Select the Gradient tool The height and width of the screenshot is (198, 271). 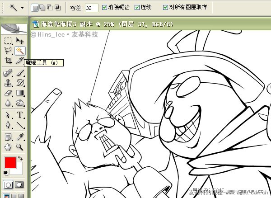[20, 93]
